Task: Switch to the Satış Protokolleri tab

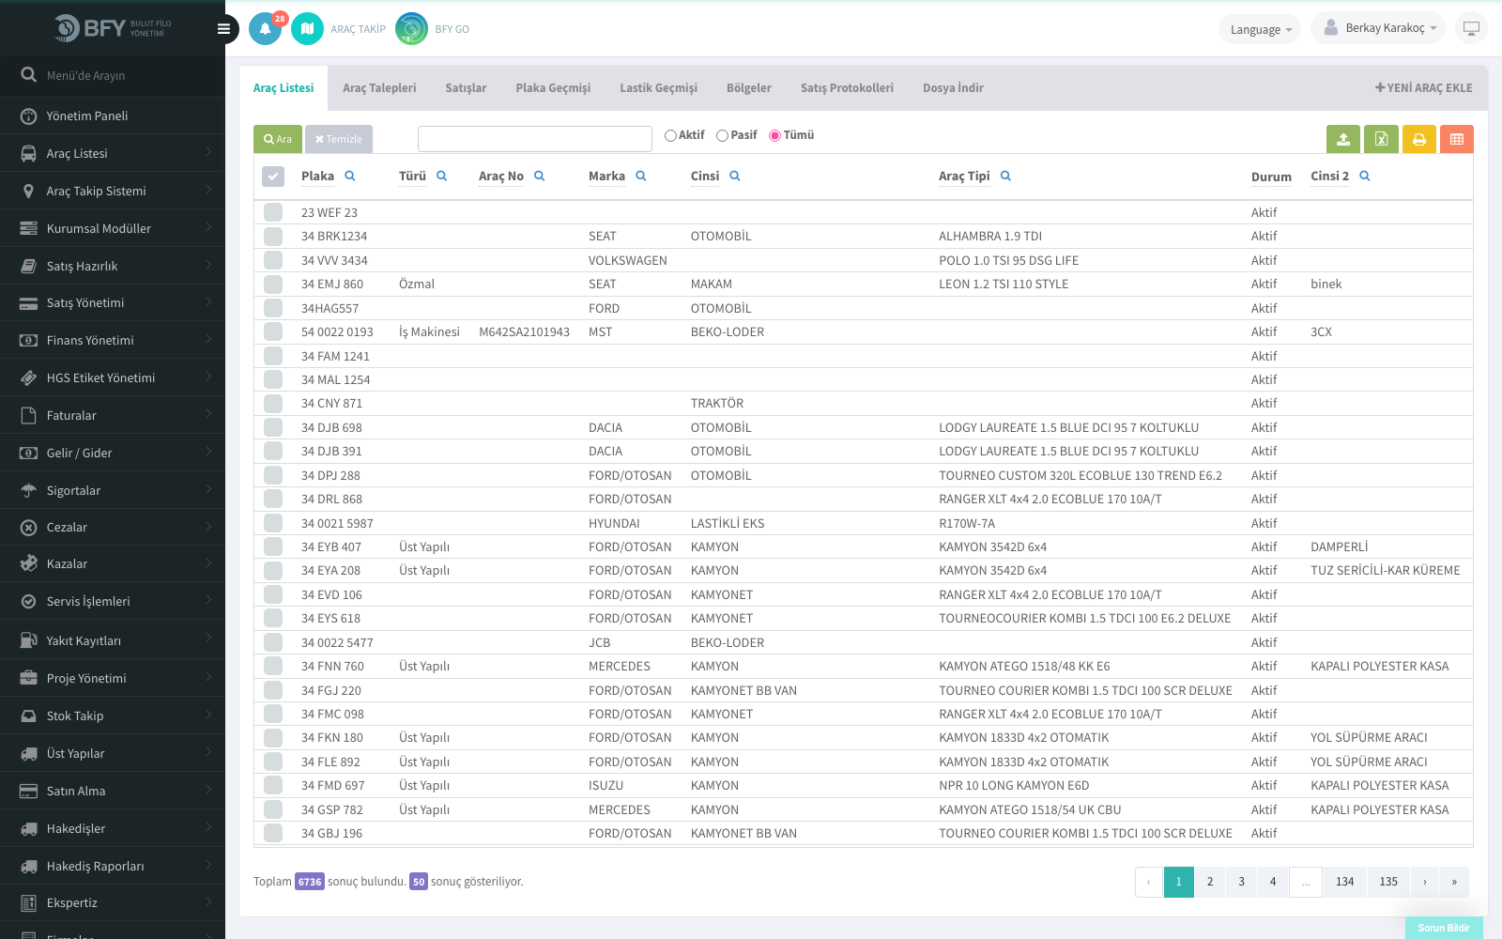Action: 847,88
